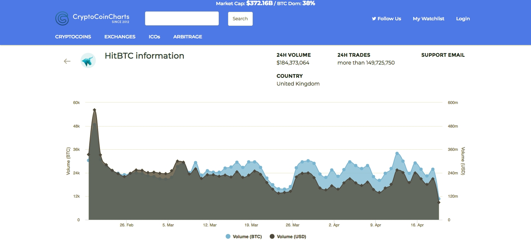The width and height of the screenshot is (531, 243).
Task: Click the SUPPORT EMAIL label
Action: 443,55
